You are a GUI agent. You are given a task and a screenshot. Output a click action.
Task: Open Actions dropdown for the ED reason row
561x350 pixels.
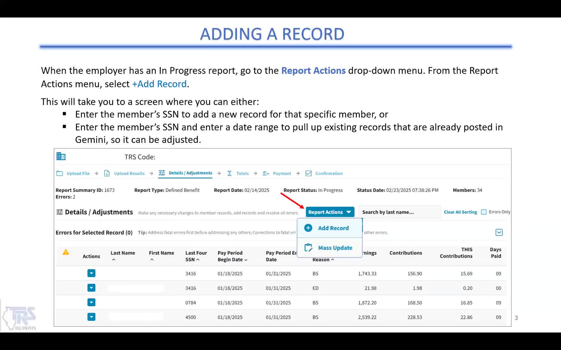(x=91, y=288)
